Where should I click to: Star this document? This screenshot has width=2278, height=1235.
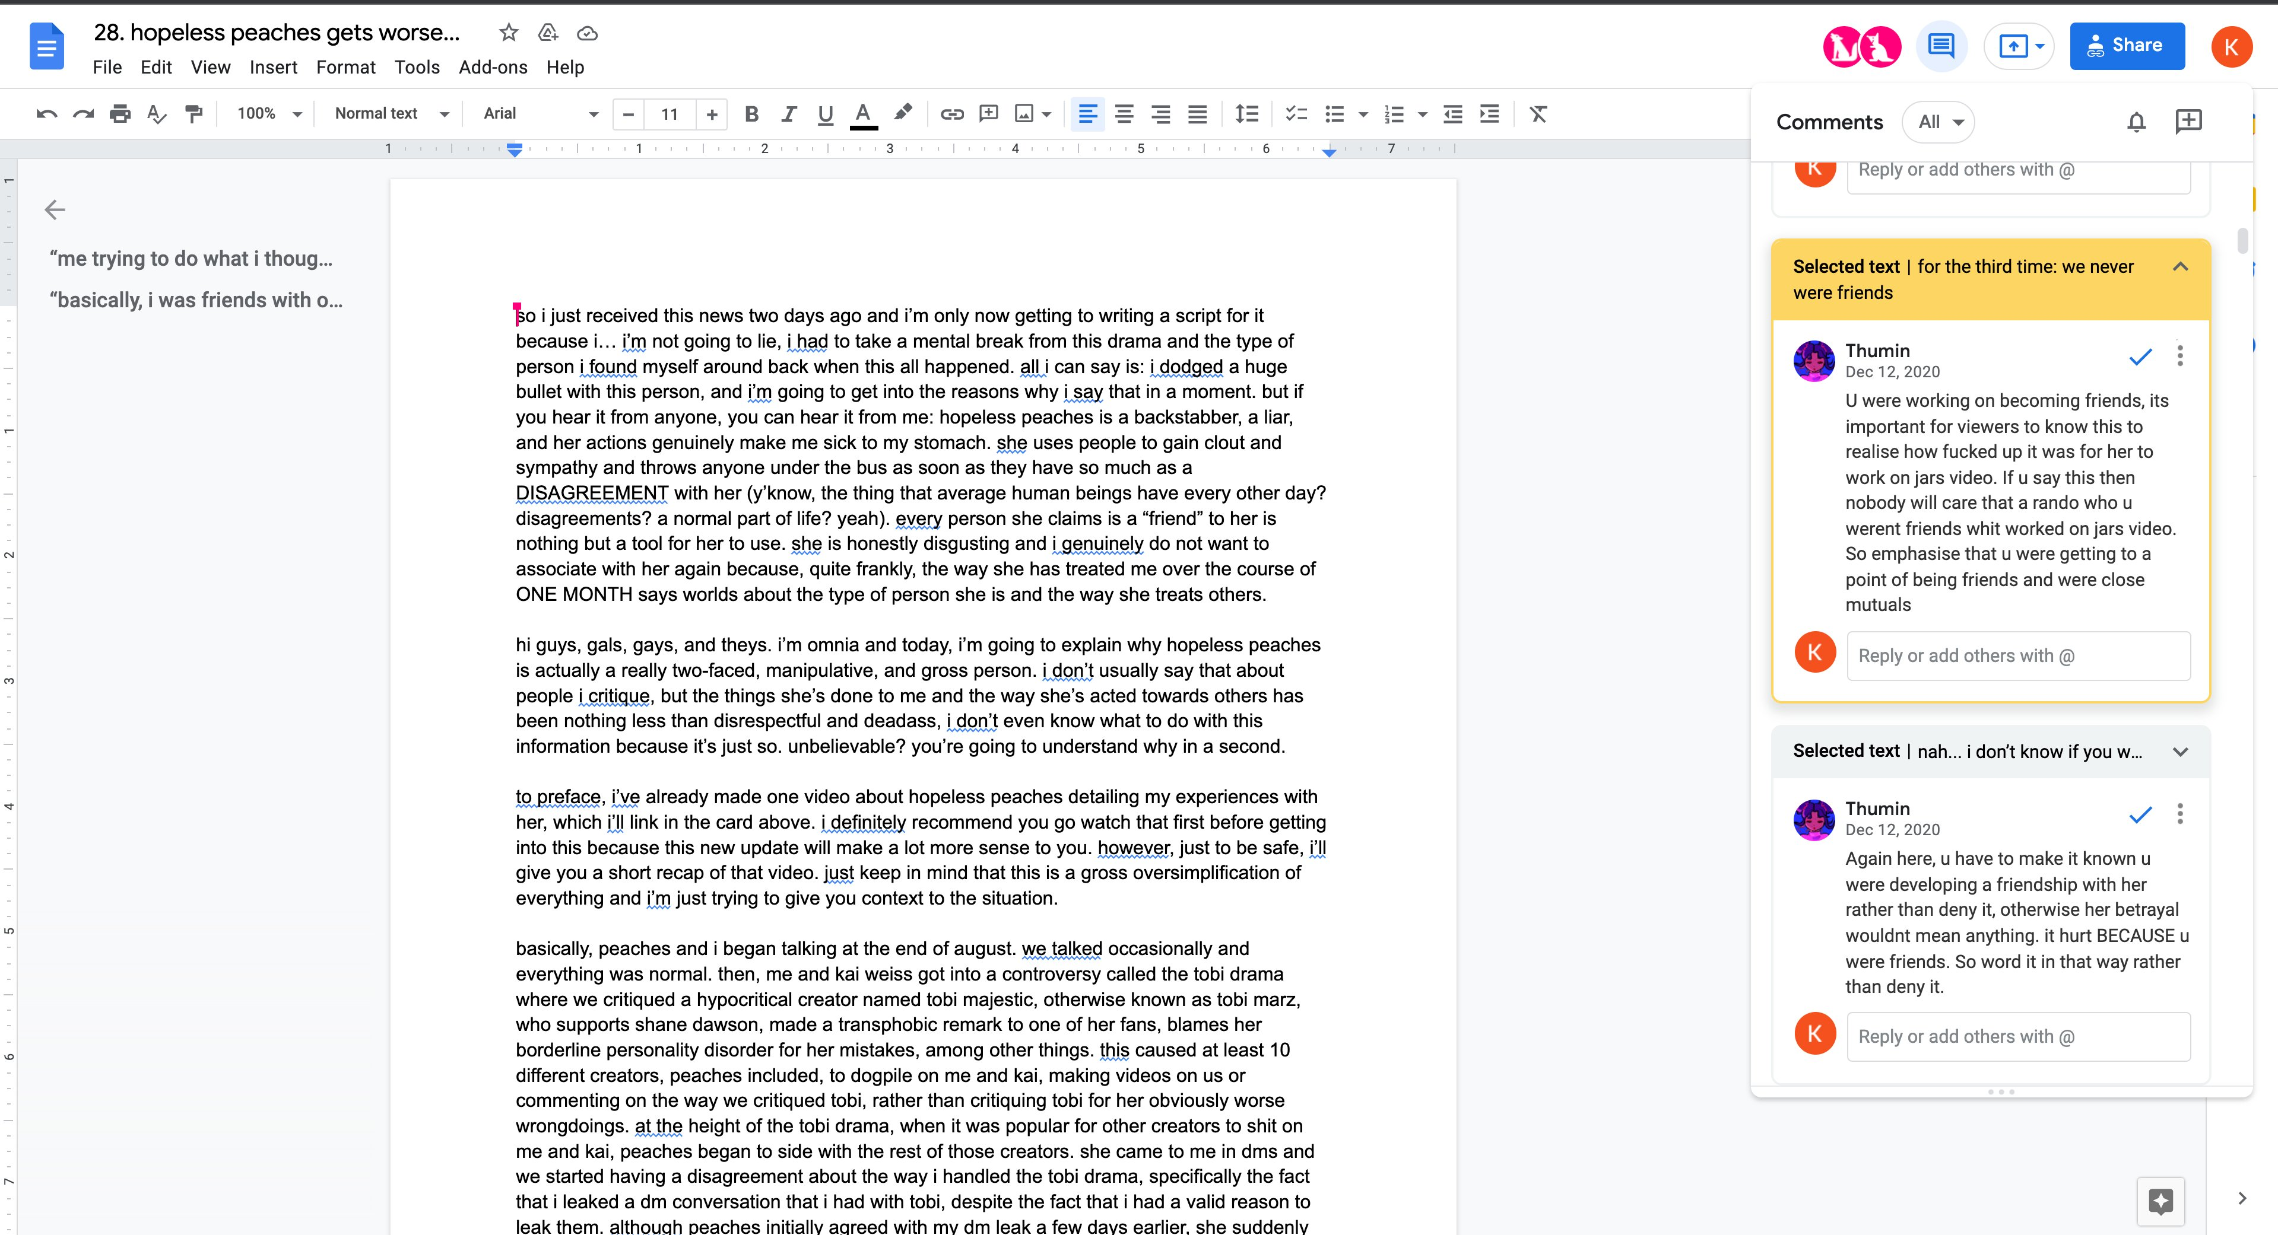[x=509, y=33]
